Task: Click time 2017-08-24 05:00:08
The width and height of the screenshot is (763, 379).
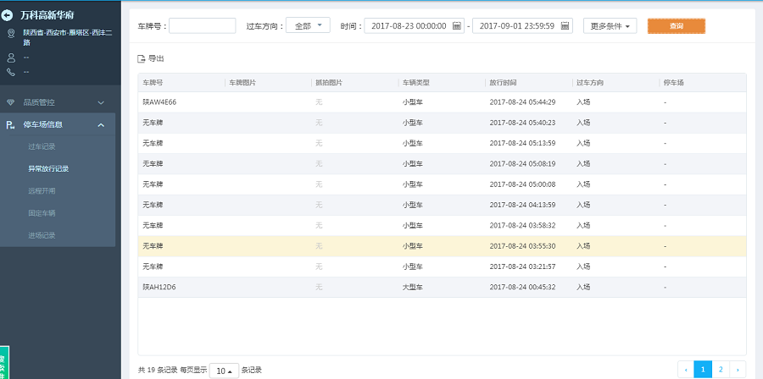Action: pyautogui.click(x=522, y=184)
